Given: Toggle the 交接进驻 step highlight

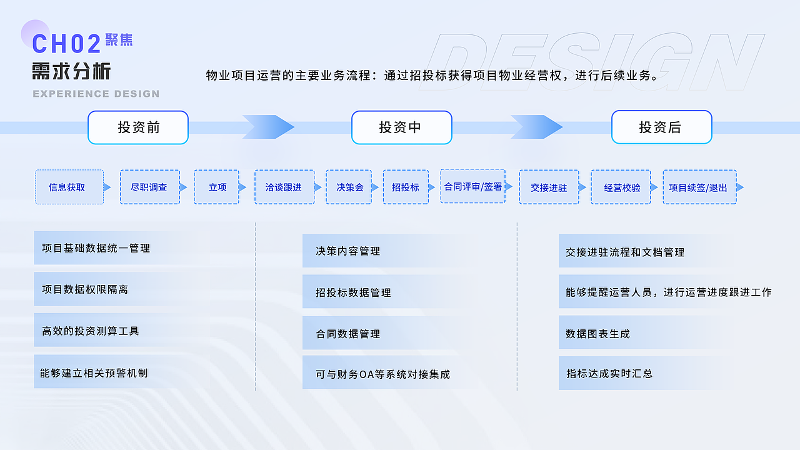Looking at the screenshot, I should (x=549, y=187).
